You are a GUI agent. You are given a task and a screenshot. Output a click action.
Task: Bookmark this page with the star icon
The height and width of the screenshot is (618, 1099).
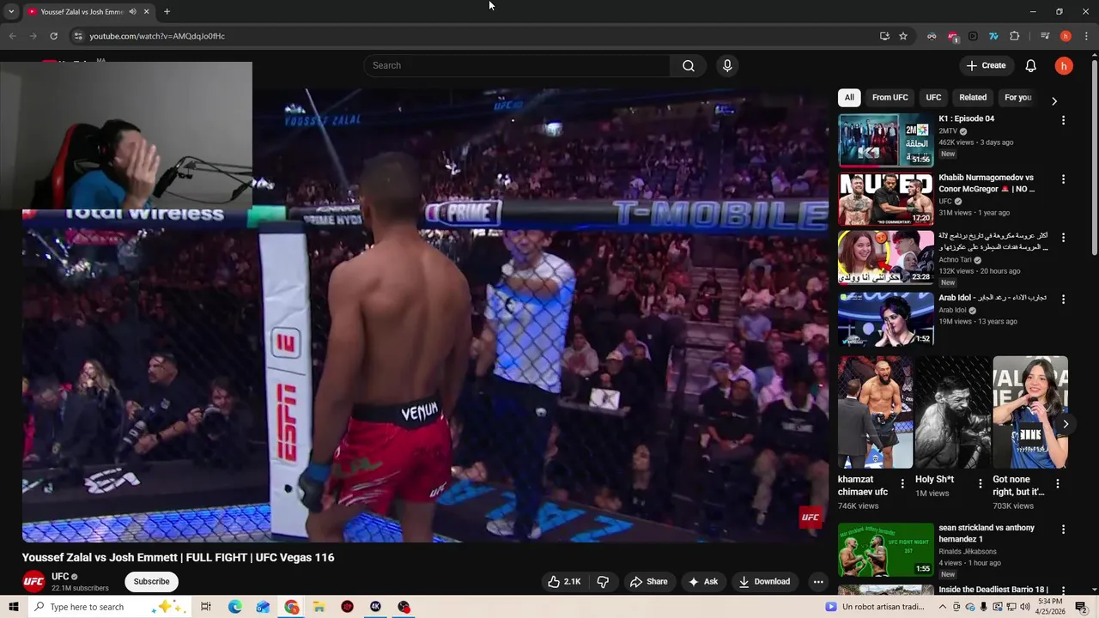tap(903, 36)
